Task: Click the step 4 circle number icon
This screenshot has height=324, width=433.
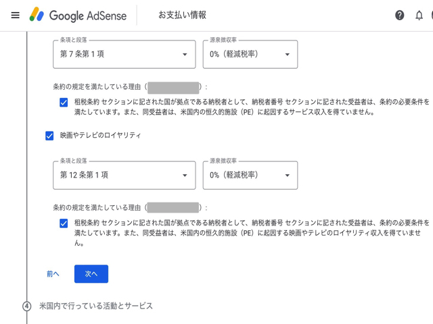Action: (x=27, y=306)
